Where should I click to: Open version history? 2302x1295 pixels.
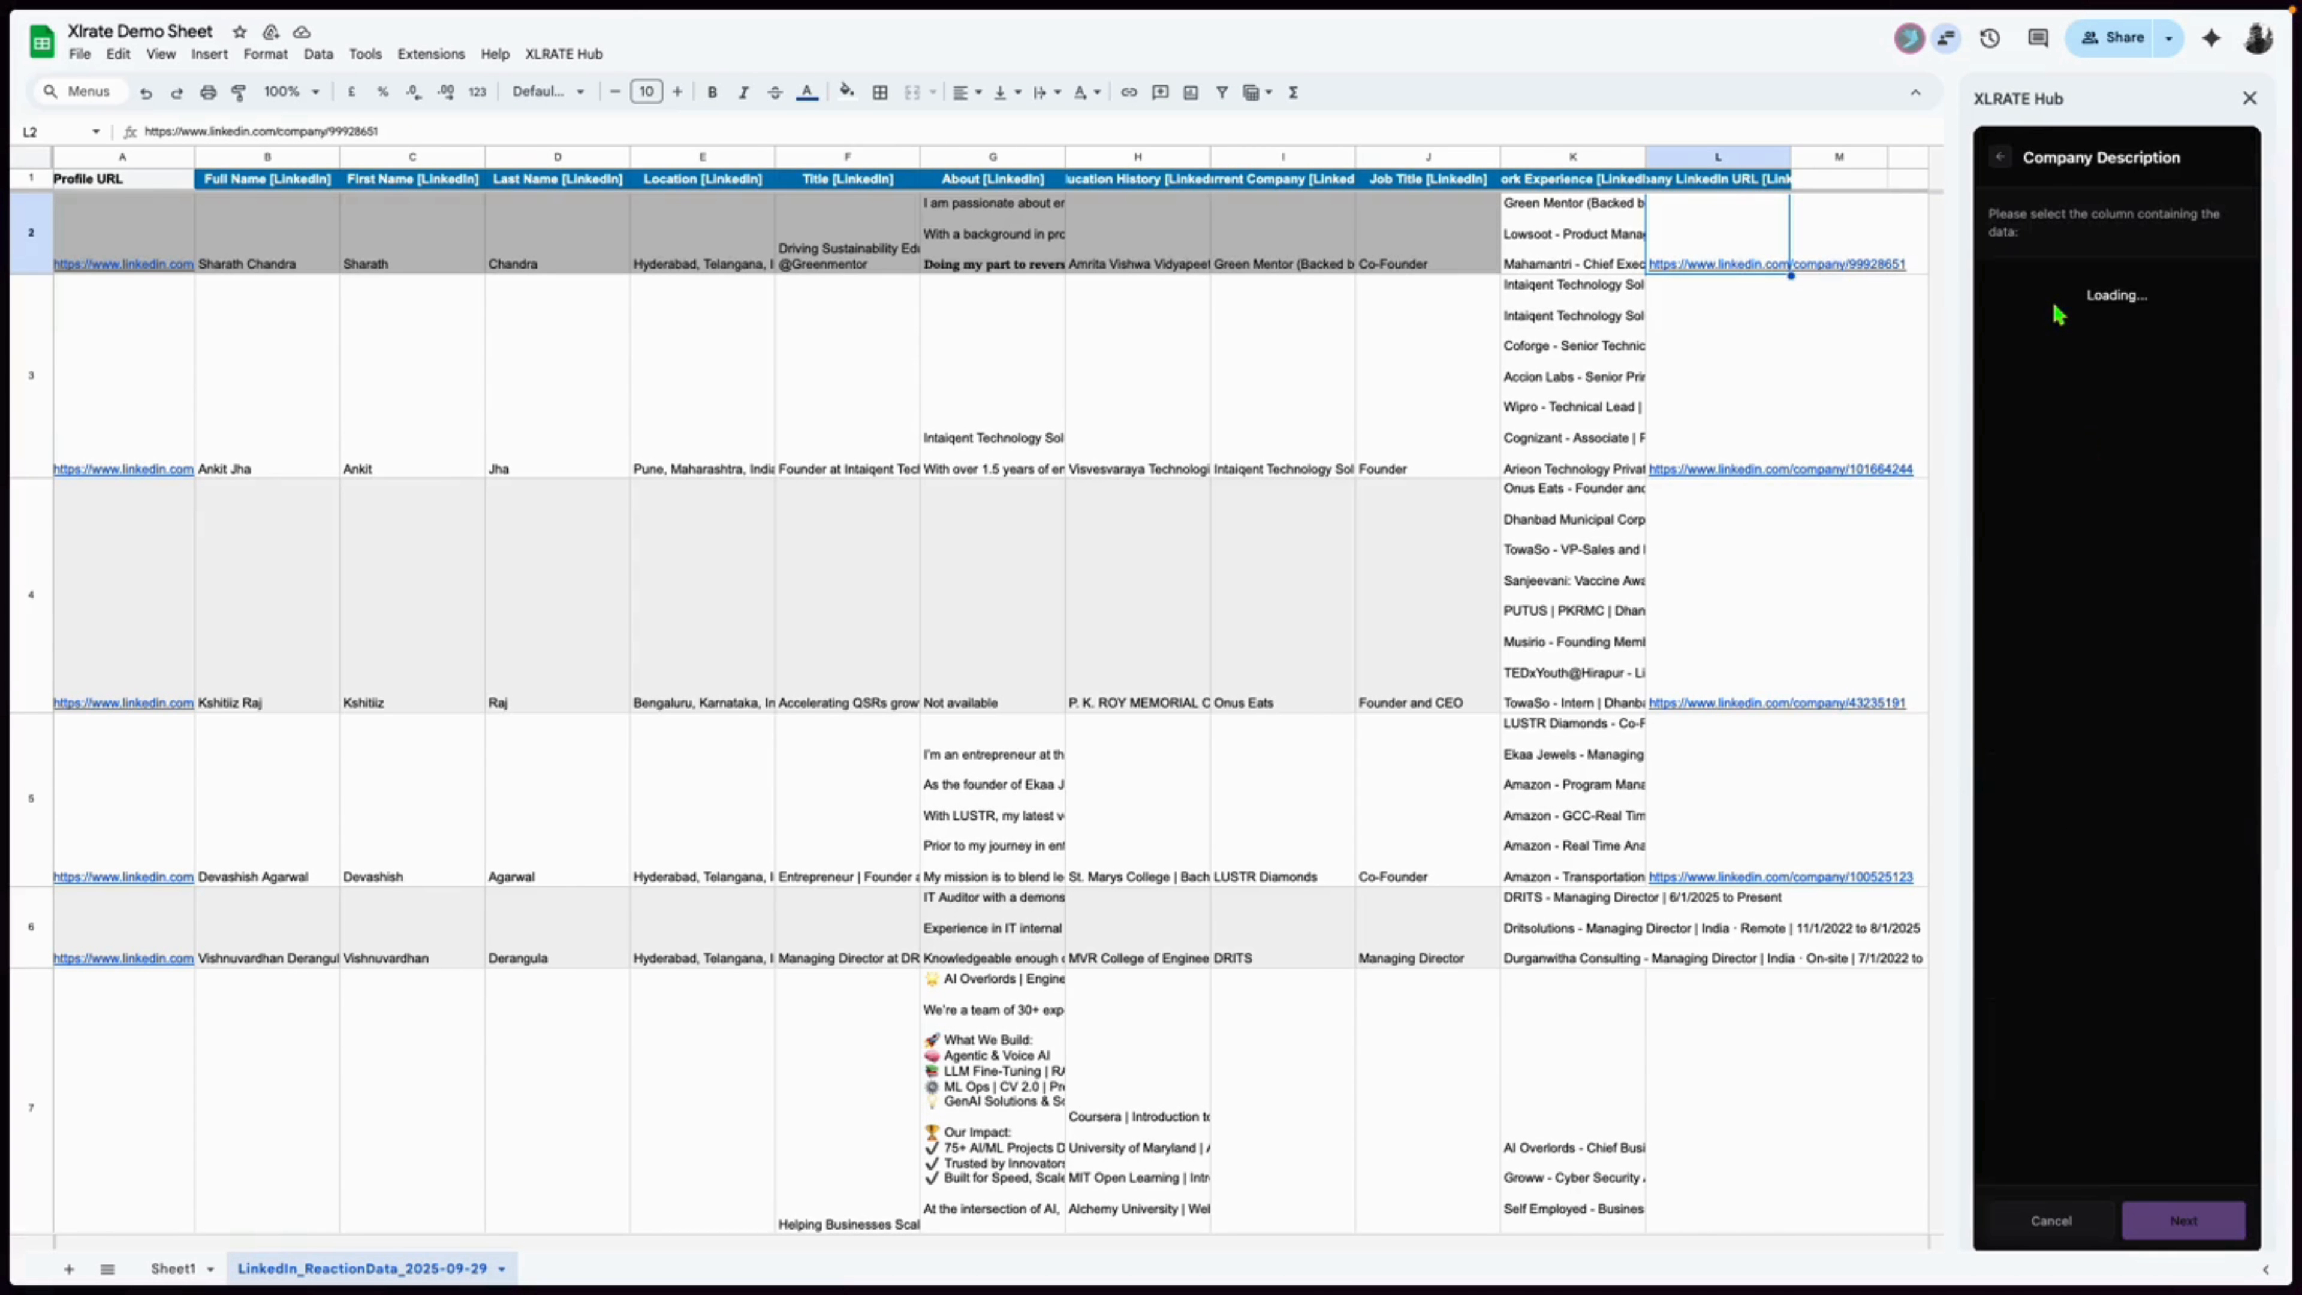click(1990, 38)
